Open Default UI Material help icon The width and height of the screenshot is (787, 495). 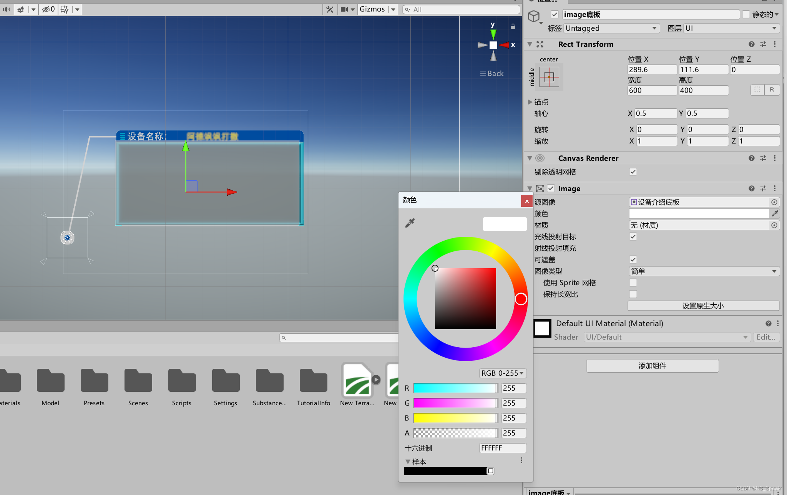[768, 323]
